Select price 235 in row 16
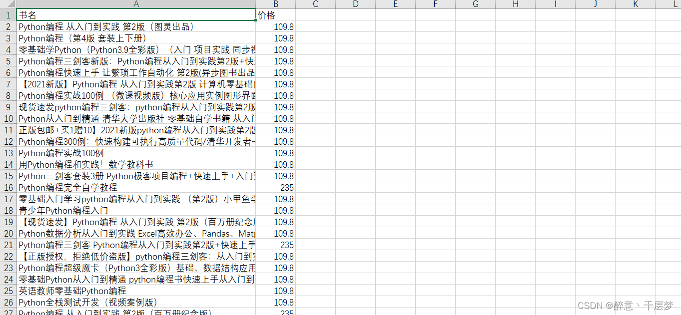This screenshot has width=681, height=315. coord(275,187)
